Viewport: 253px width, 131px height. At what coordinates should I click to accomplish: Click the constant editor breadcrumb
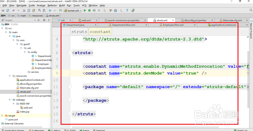click(x=100, y=32)
